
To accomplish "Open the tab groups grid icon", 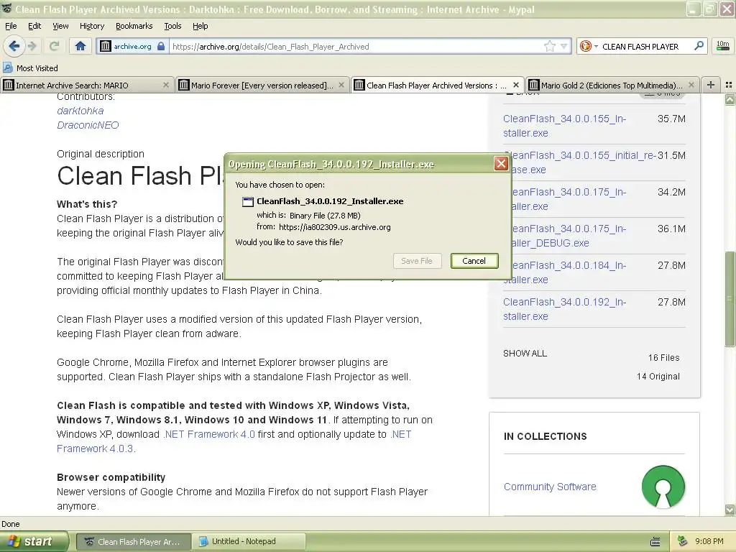I will click(x=729, y=85).
